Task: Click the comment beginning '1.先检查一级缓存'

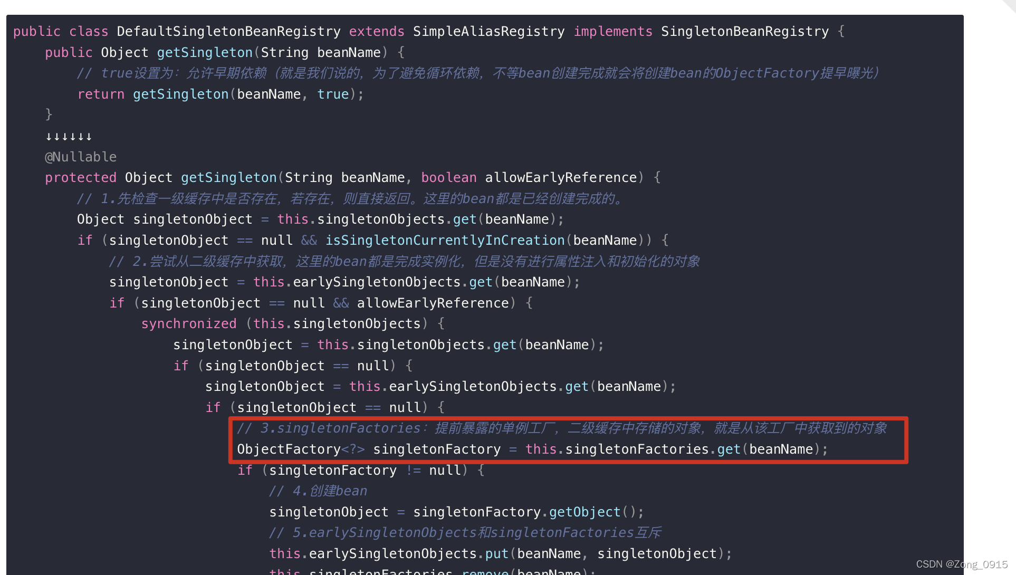Action: click(350, 199)
